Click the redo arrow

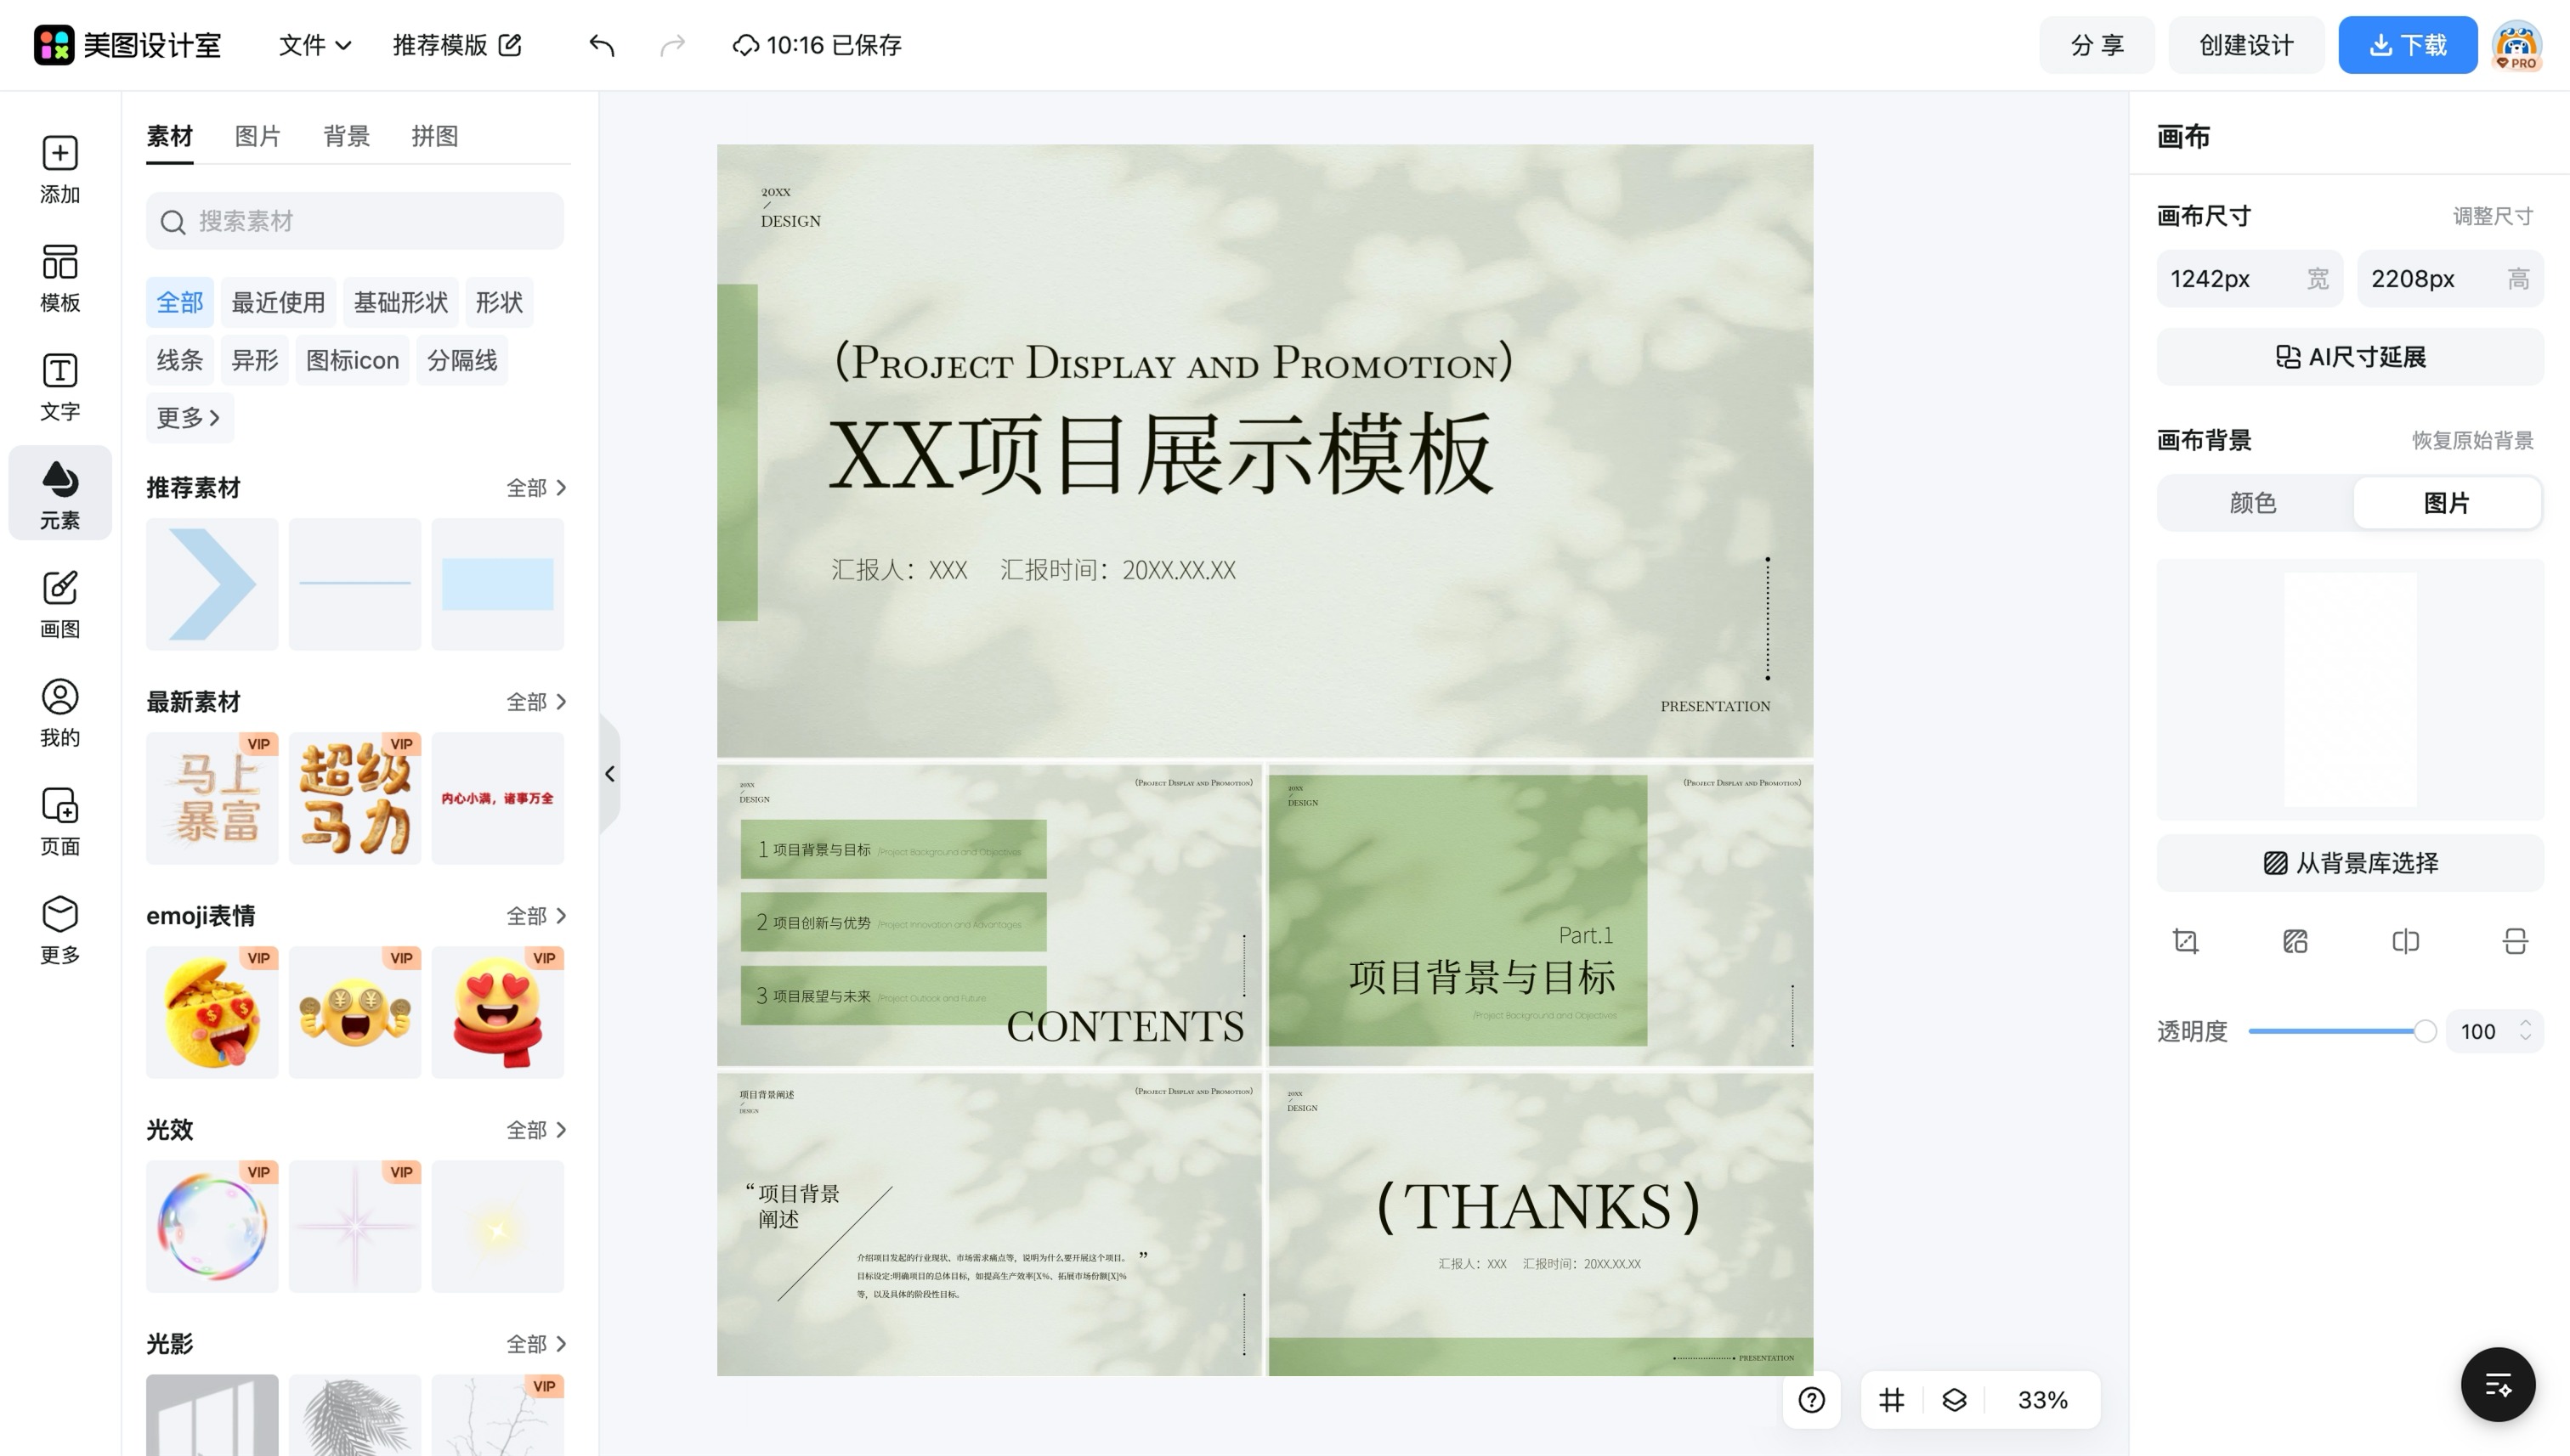(x=672, y=45)
